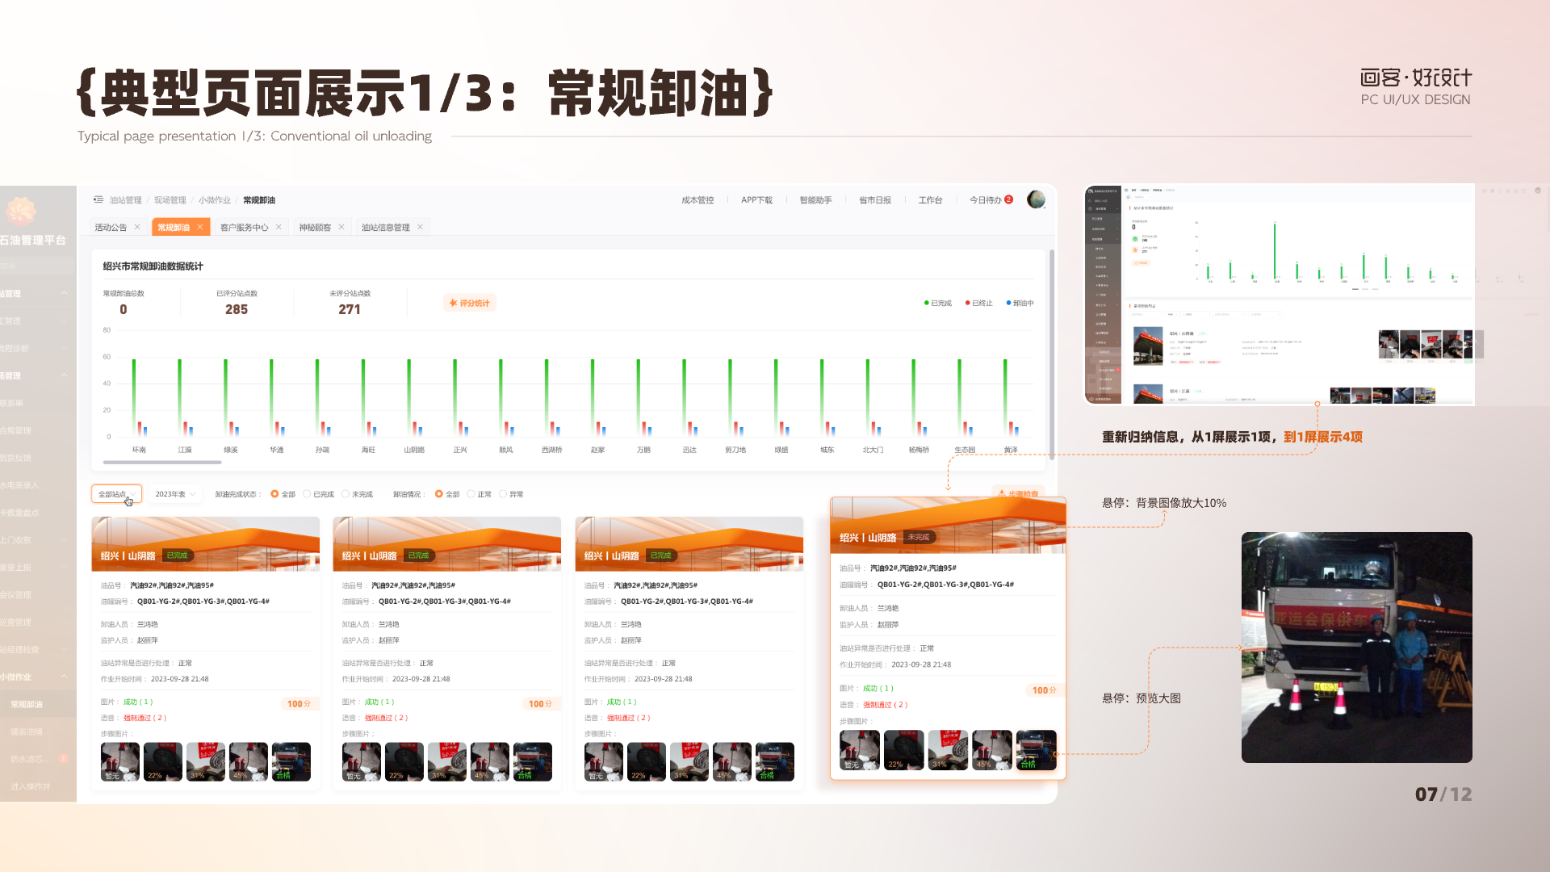Switch to the 客户服务中心 tab
The width and height of the screenshot is (1550, 872).
tap(245, 228)
